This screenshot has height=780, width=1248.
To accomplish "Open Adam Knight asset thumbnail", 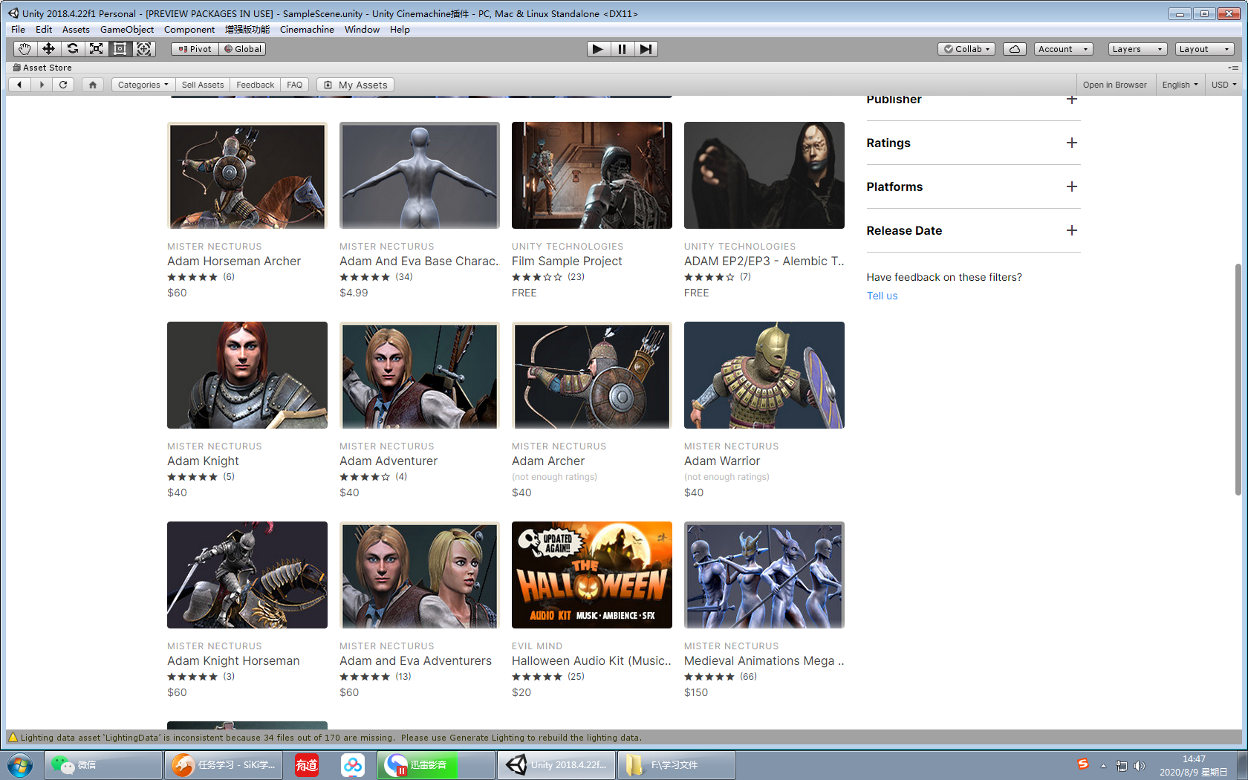I will 247,375.
